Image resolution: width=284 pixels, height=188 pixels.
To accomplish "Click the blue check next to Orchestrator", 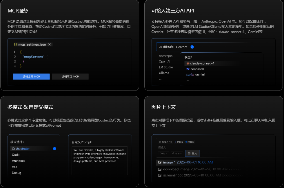I will pos(54,149).
